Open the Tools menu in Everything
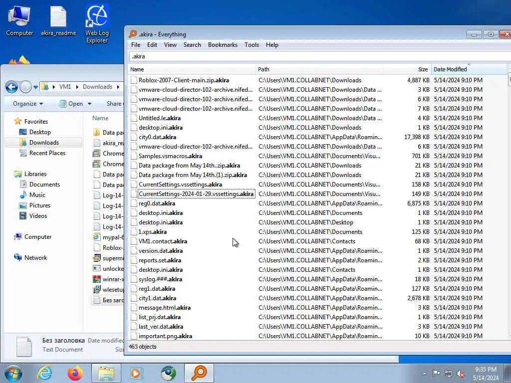Viewport: 511px width, 383px height. pos(252,45)
